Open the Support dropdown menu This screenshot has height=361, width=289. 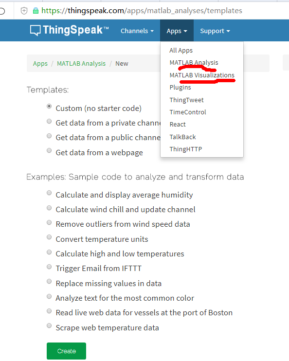click(x=215, y=31)
